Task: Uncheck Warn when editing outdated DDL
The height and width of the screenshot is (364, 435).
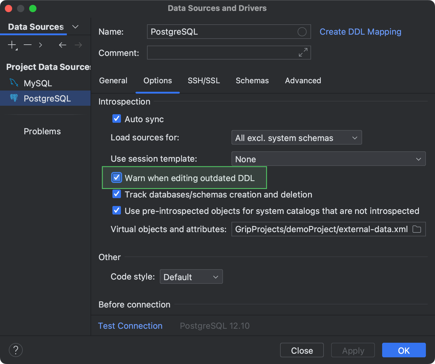Action: (x=117, y=178)
